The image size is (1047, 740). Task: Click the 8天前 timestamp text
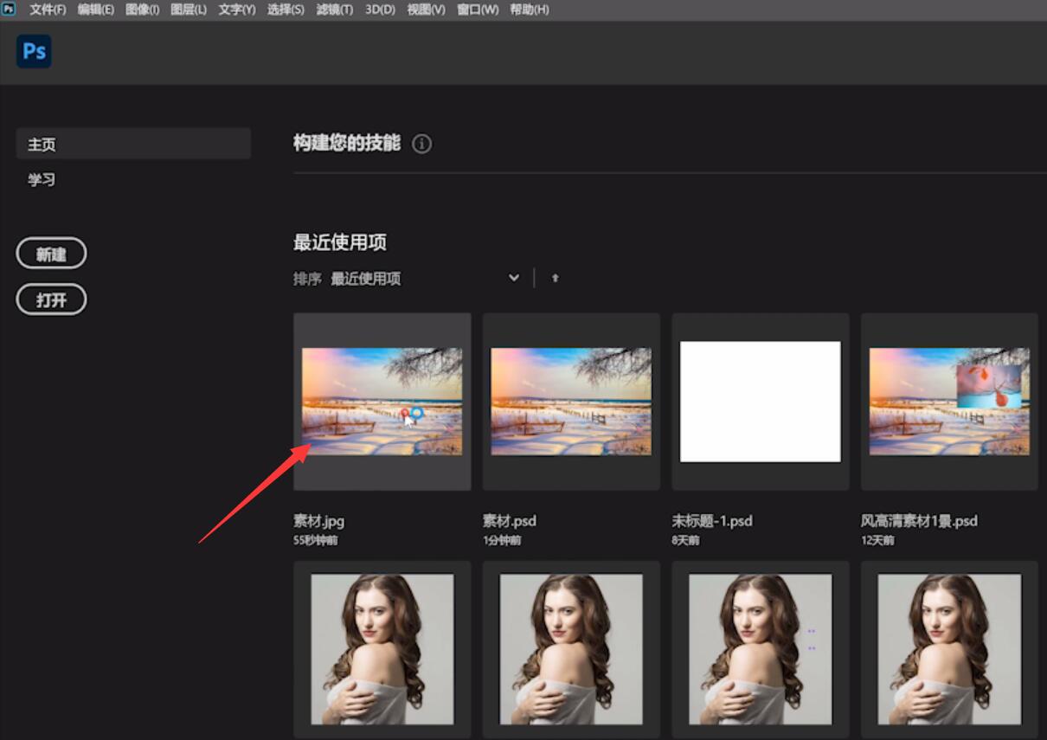click(686, 540)
